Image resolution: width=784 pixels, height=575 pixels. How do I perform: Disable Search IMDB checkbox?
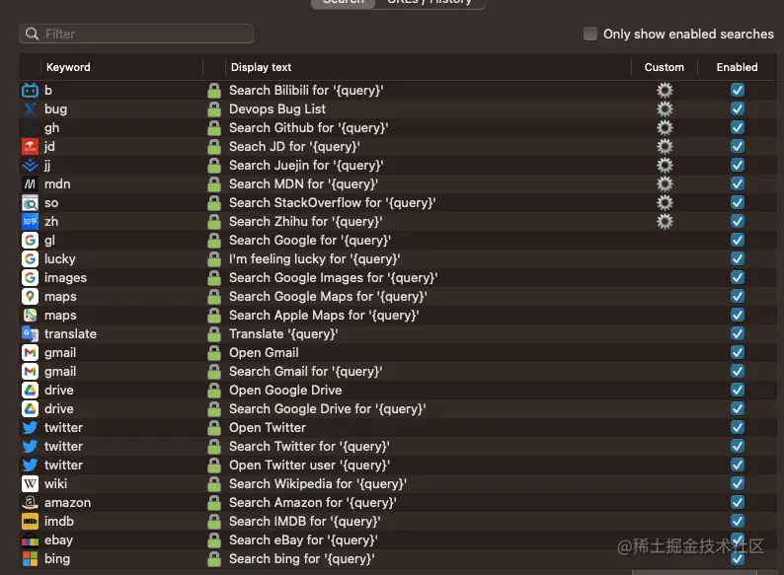[x=738, y=522]
